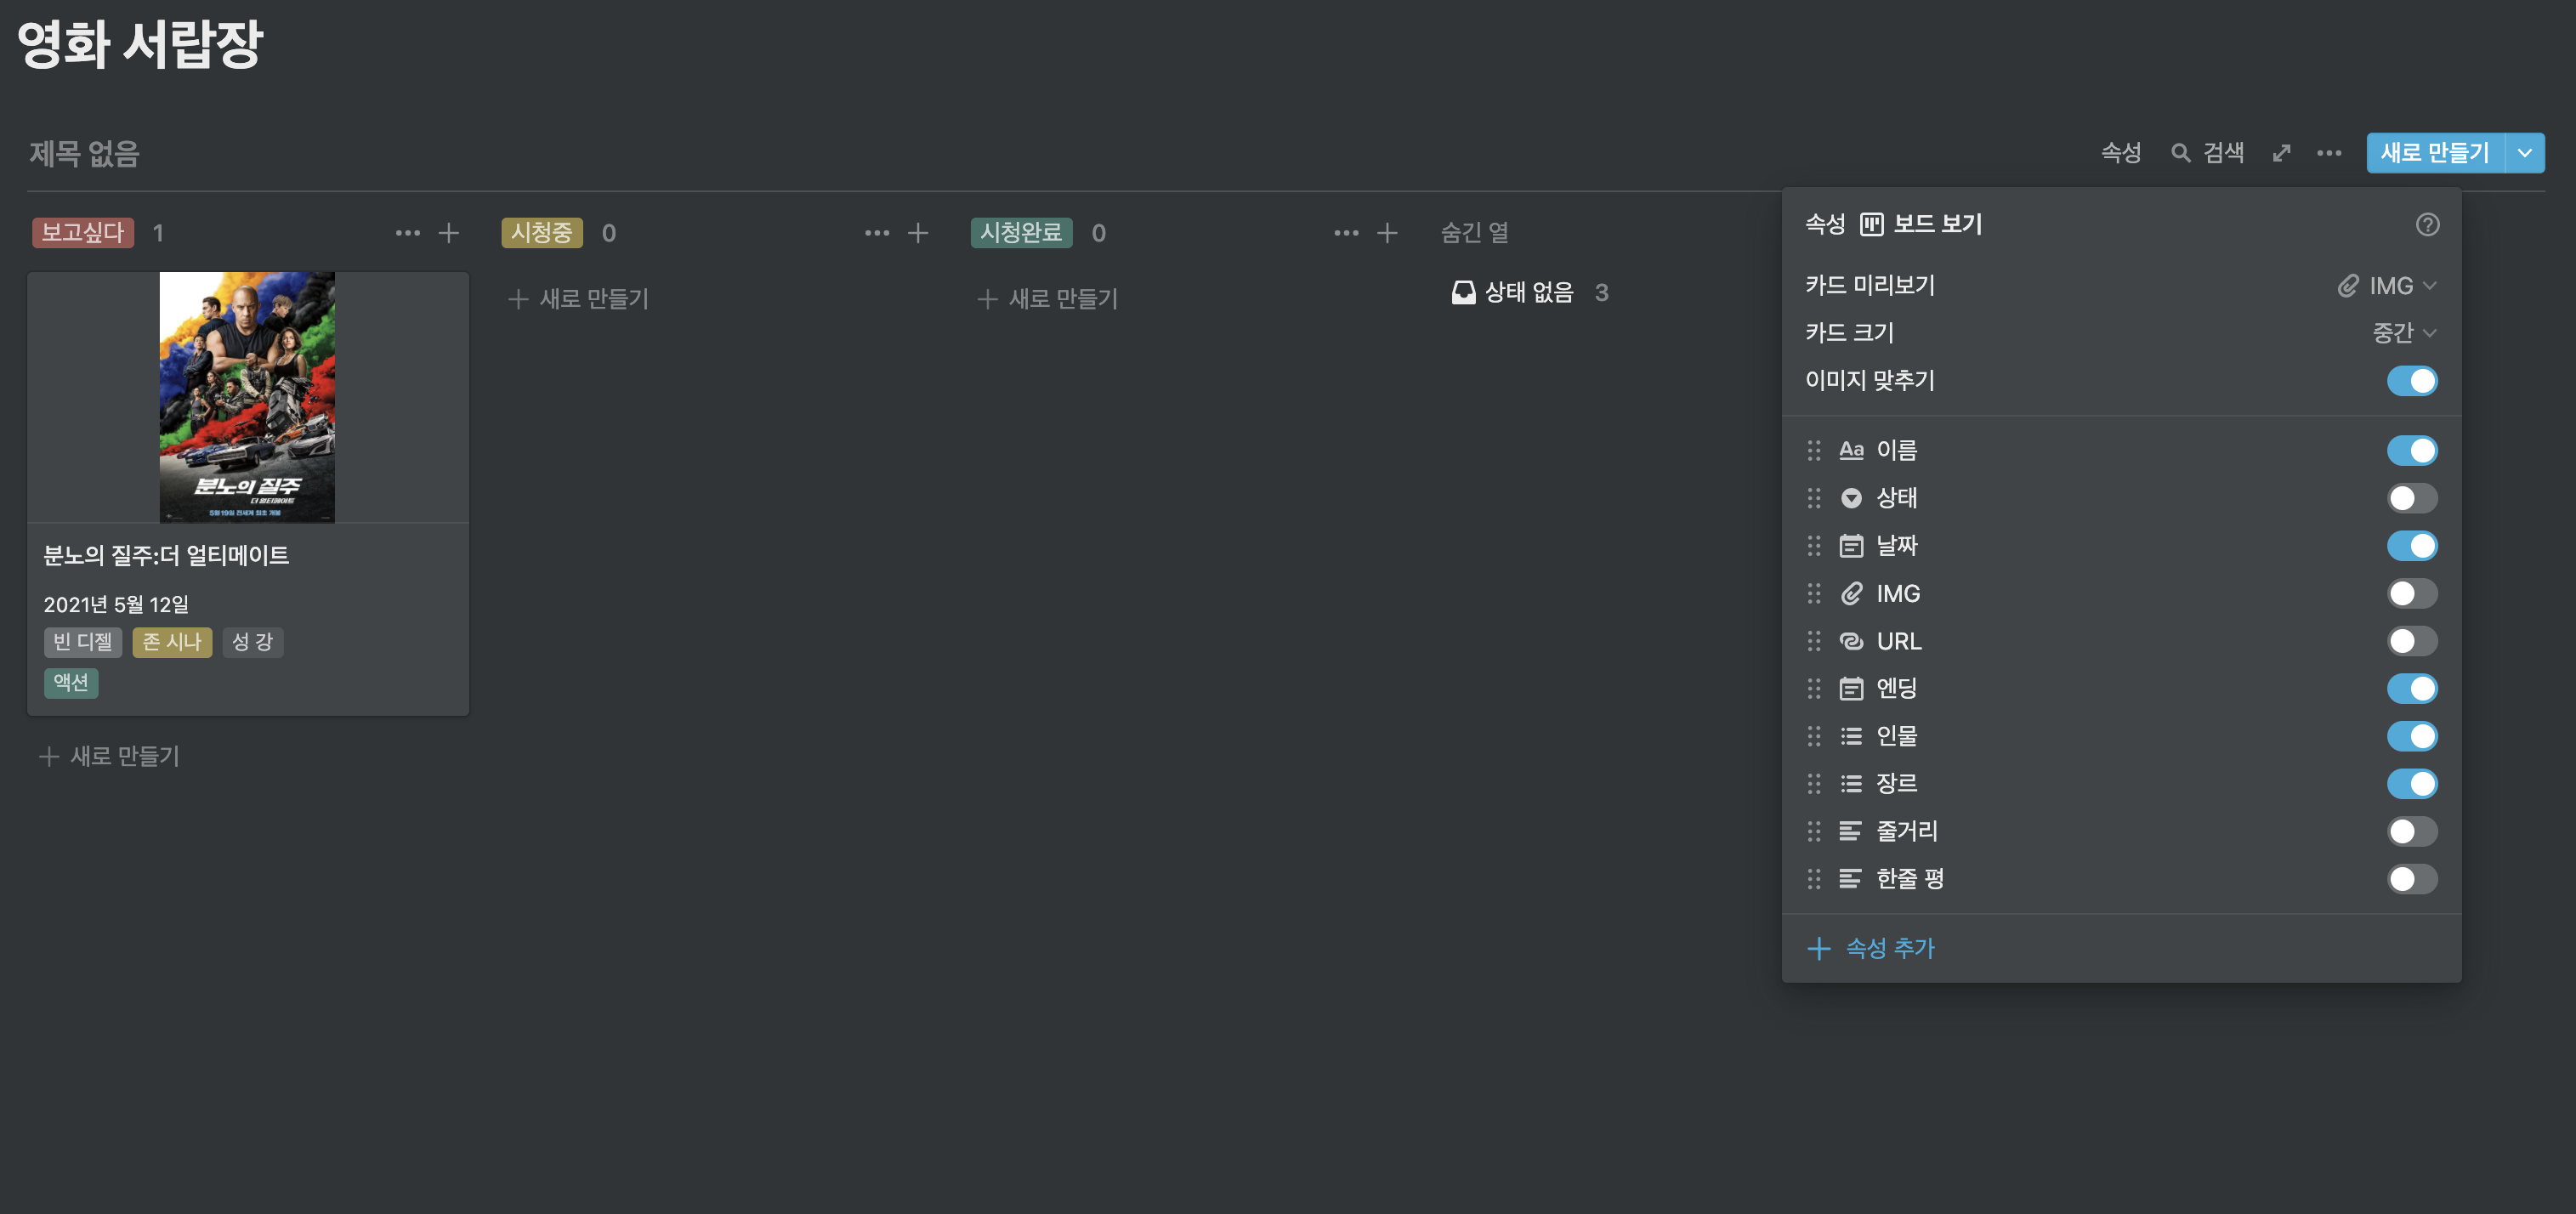
Task: Click the search magnifier icon
Action: (2181, 153)
